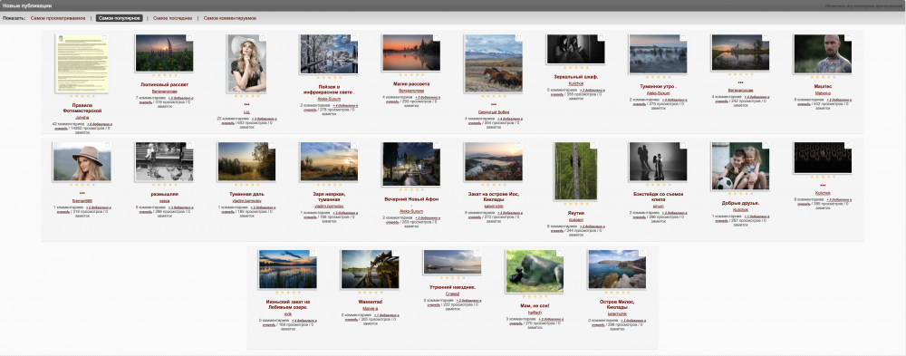Tick the checkbox on Правила Фотомастерской thumbnail

[104, 38]
